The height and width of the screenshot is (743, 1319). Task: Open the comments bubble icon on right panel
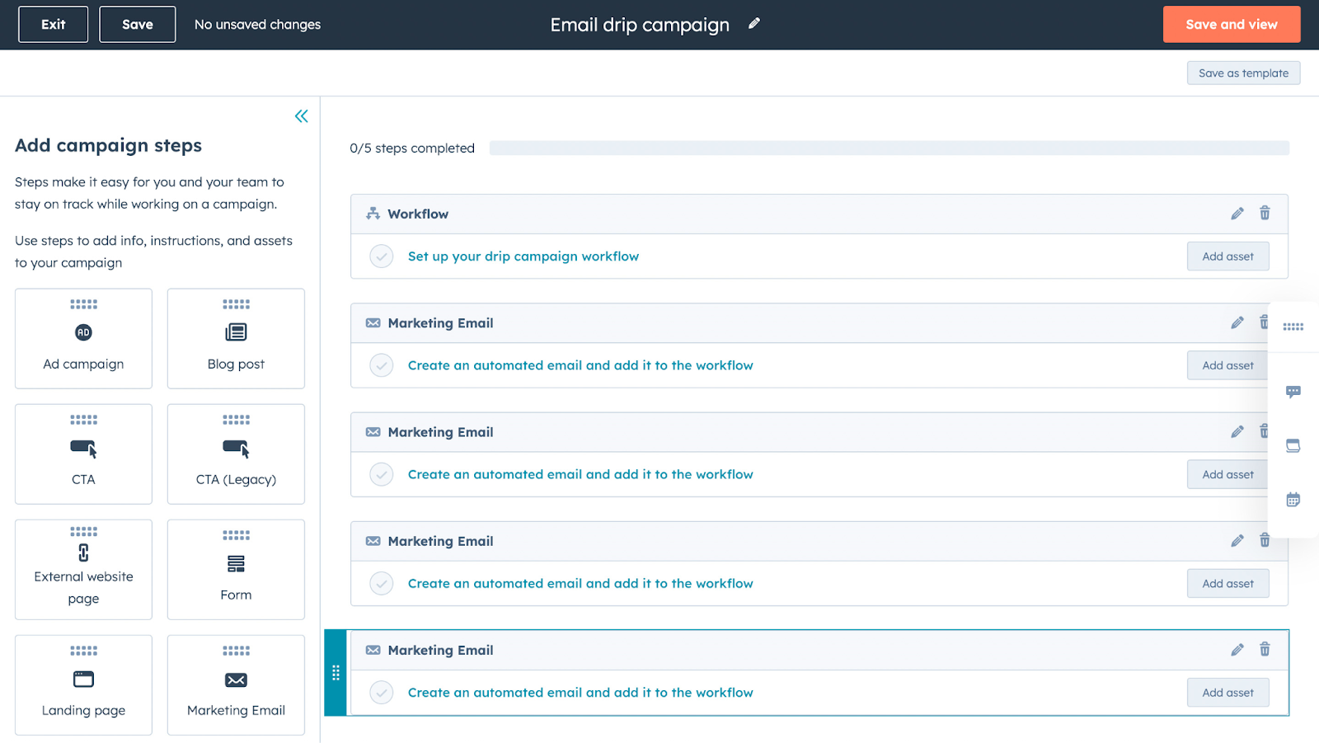click(x=1293, y=392)
